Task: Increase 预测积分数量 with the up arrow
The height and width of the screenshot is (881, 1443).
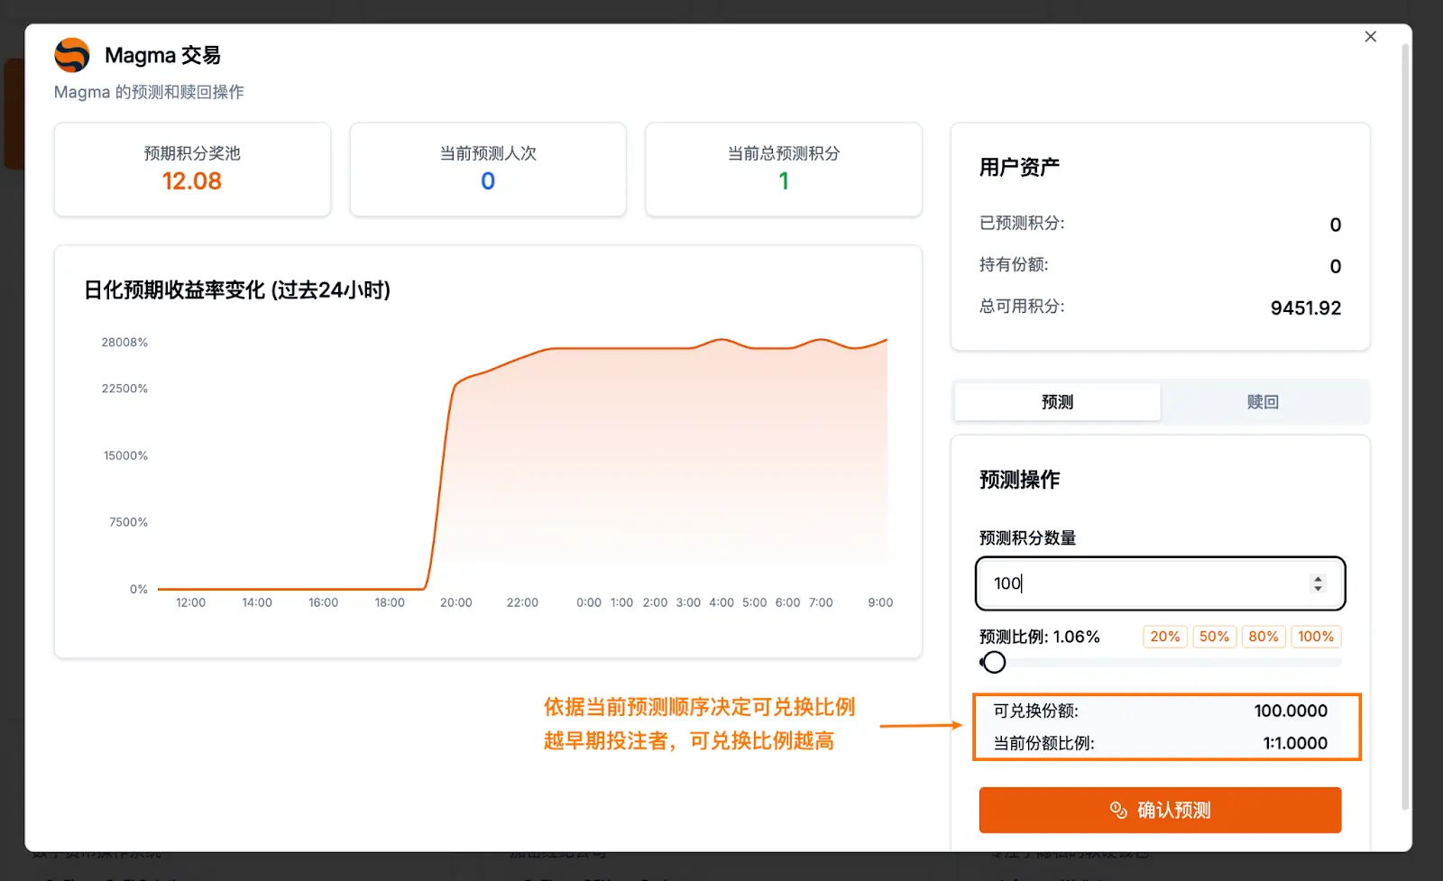Action: tap(1318, 578)
